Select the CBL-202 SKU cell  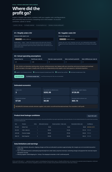click(x=17, y=130)
